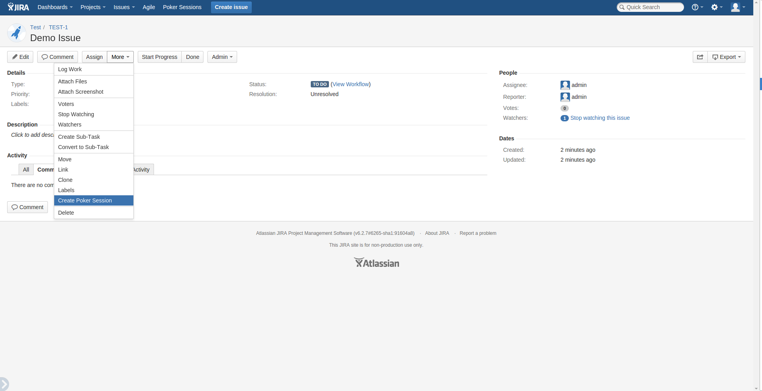The height and width of the screenshot is (391, 762).
Task: Choose Attach Files in the menu
Action: pos(94,81)
